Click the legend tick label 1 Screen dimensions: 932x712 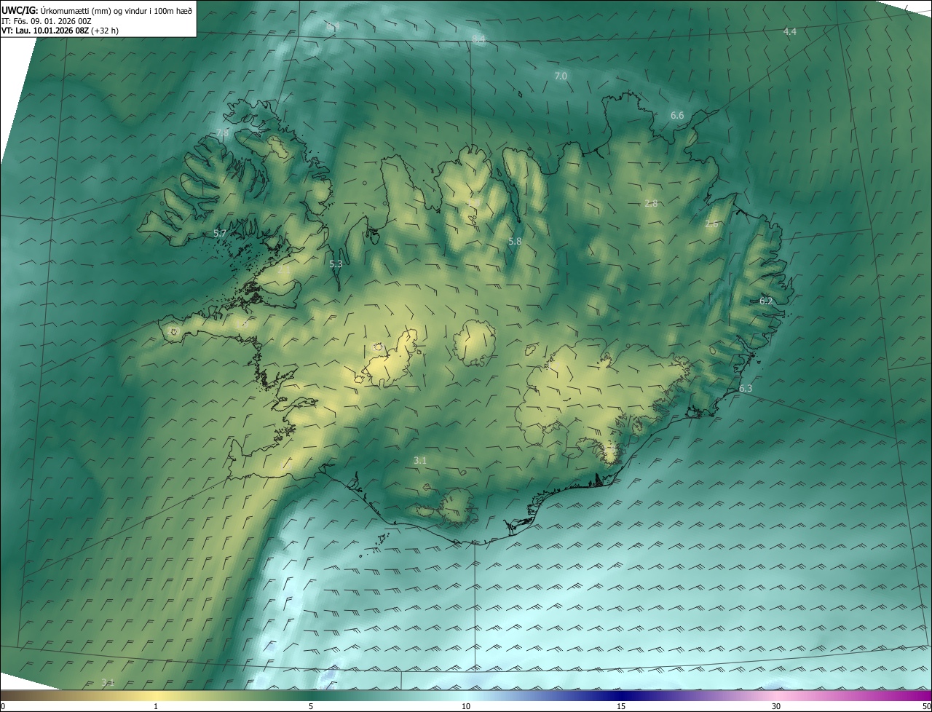coord(156,706)
